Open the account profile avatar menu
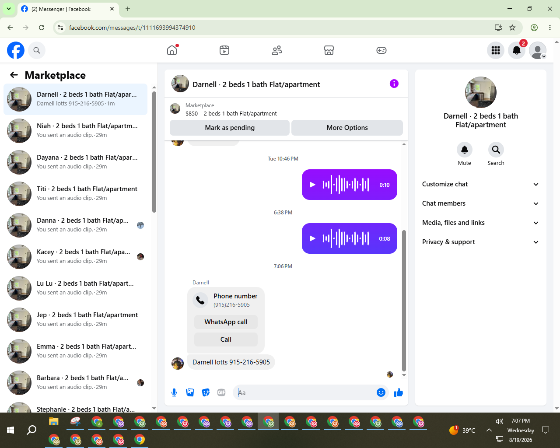This screenshot has width=560, height=448. coord(538,50)
